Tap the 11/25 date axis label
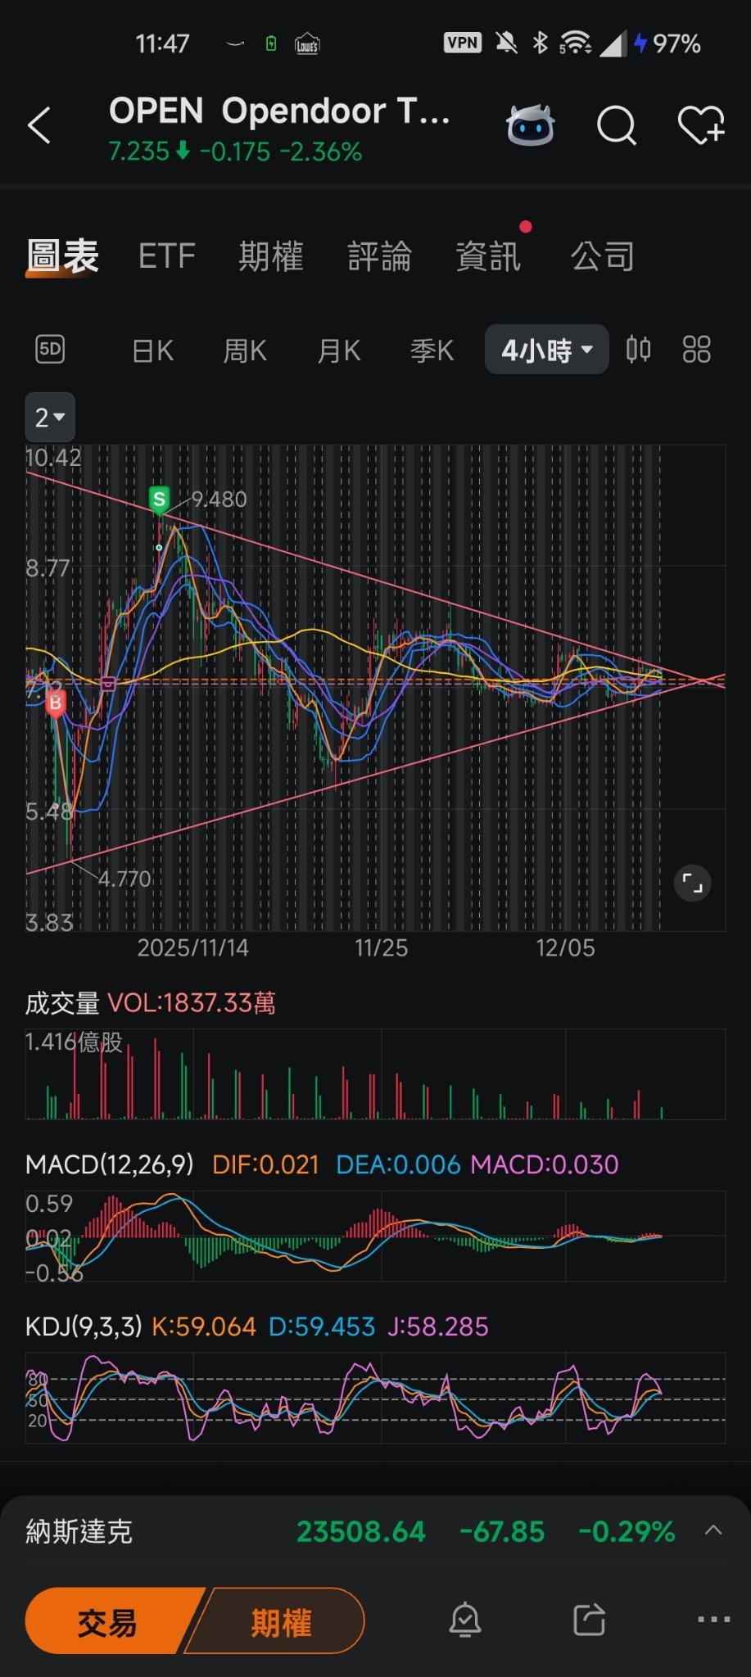The height and width of the screenshot is (1677, 751). pos(381,947)
